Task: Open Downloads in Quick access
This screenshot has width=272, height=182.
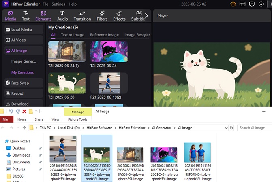Action: click(21, 155)
